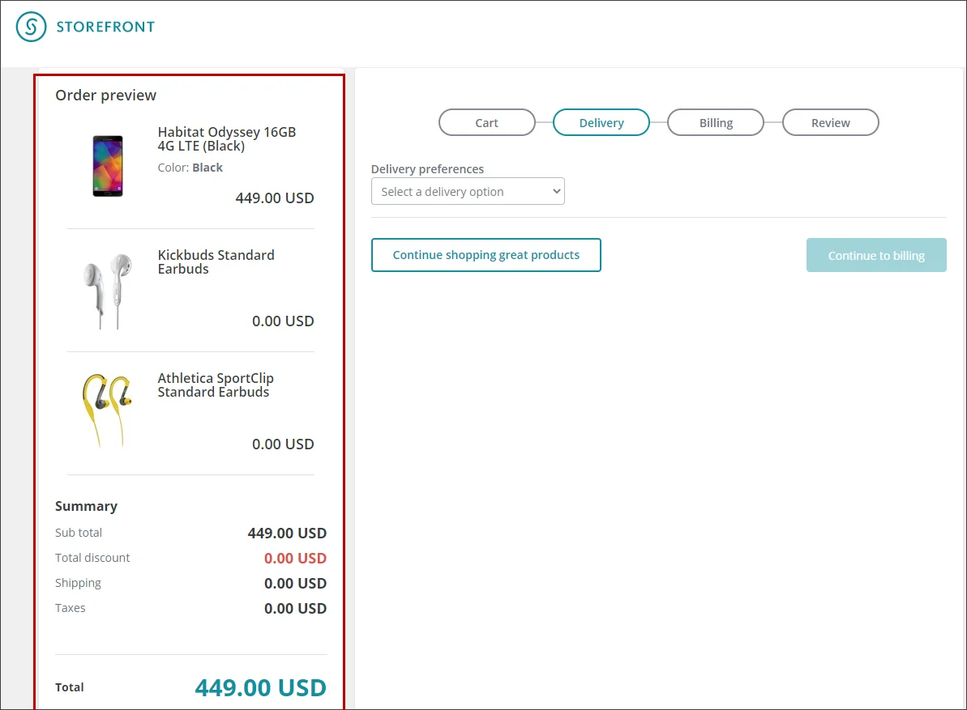The image size is (967, 710).
Task: Click the Taxes label
Action: click(71, 608)
